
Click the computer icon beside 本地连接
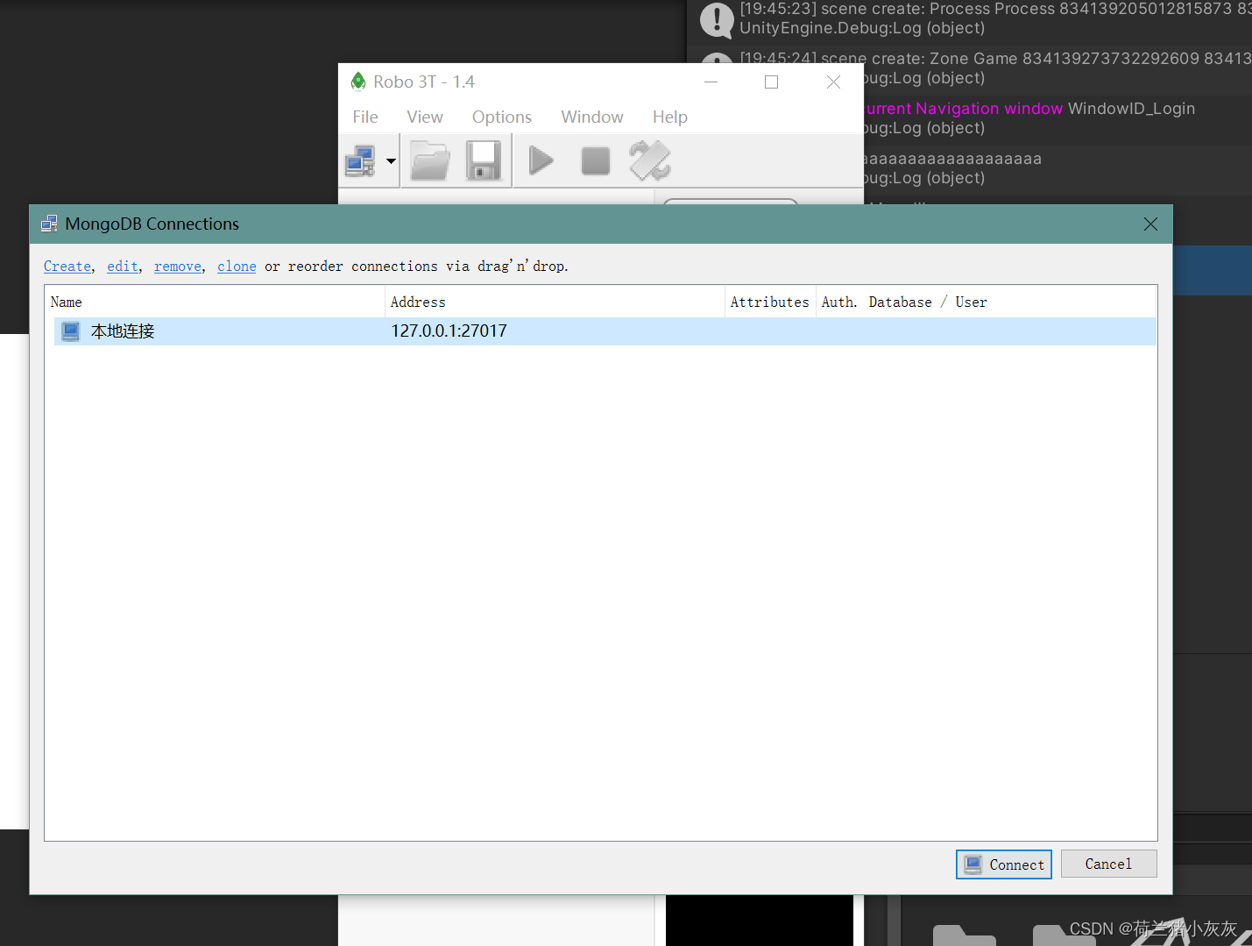pos(71,331)
